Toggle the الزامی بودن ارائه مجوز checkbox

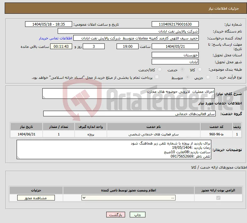click(x=218, y=198)
